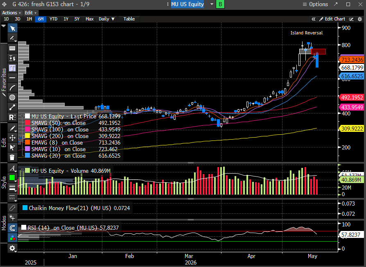This screenshot has height=267, width=366.
Task: Click the Table view button
Action: 129,19
